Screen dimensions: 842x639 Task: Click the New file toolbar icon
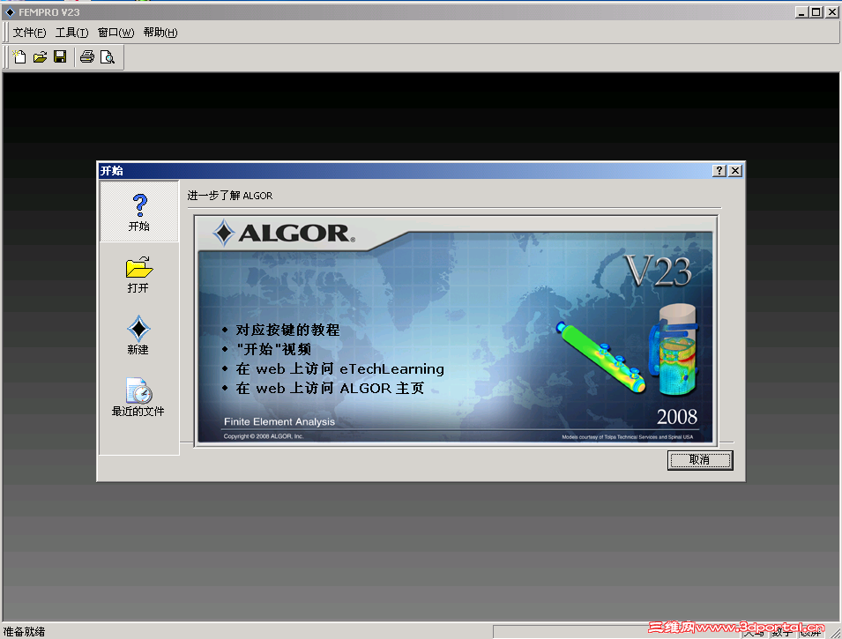point(19,57)
